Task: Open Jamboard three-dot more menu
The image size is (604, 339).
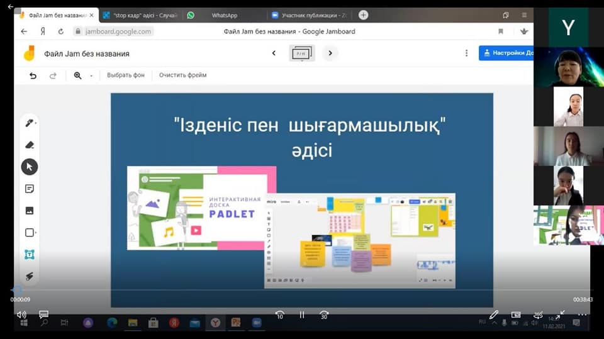Action: 466,53
